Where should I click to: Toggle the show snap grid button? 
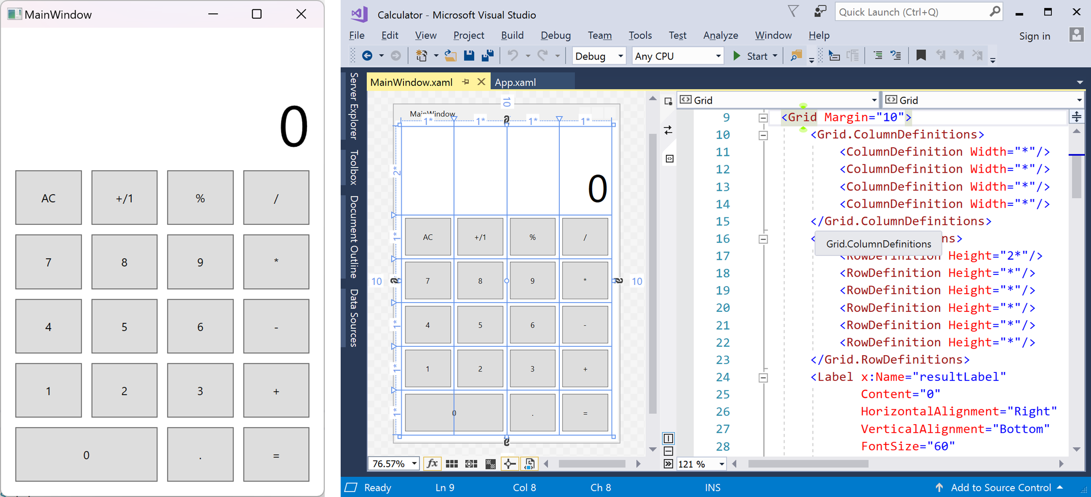pos(452,463)
